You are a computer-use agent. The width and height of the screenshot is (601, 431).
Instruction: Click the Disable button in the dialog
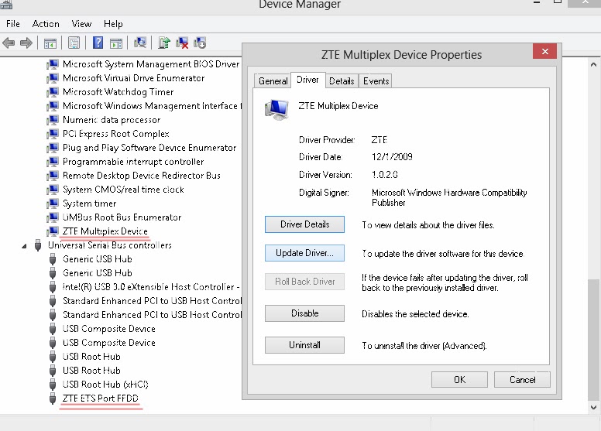click(x=304, y=313)
